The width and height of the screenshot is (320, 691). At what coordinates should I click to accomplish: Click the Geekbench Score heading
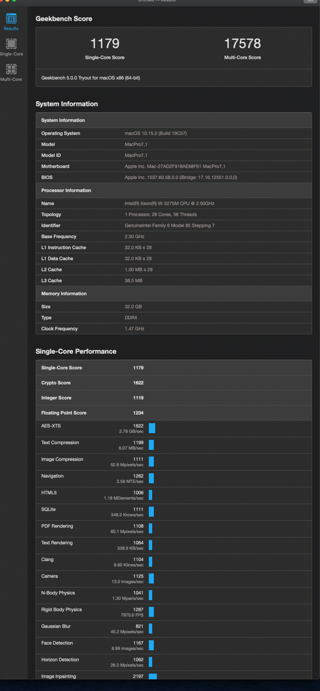(x=64, y=19)
